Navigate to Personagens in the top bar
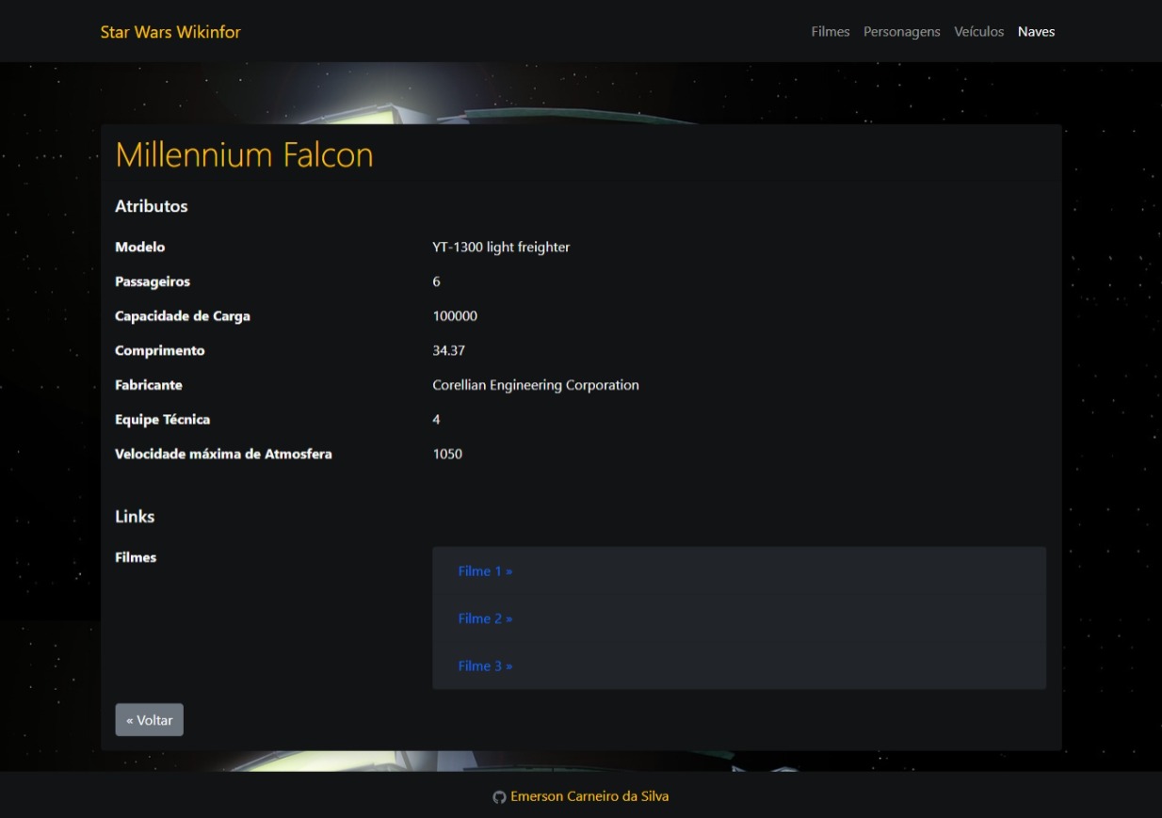Image resolution: width=1162 pixels, height=818 pixels. (x=901, y=31)
